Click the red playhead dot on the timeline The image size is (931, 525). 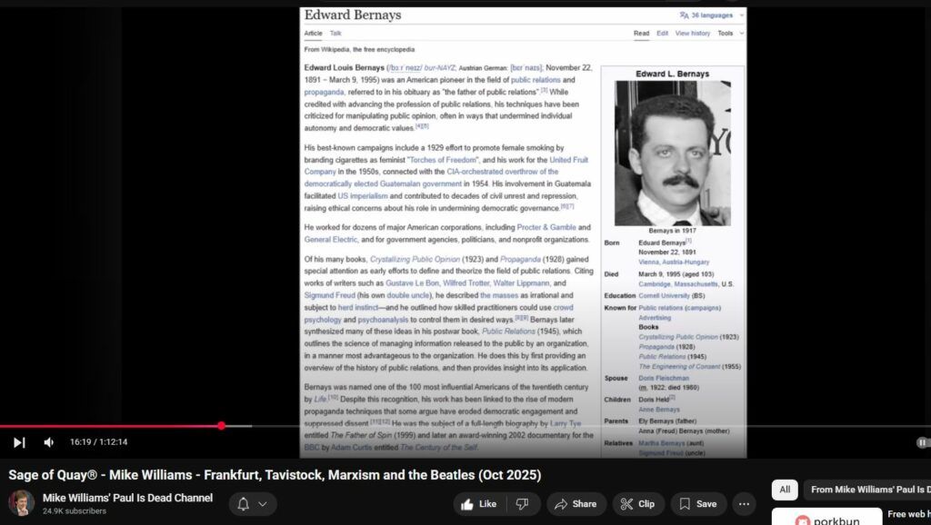(221, 425)
